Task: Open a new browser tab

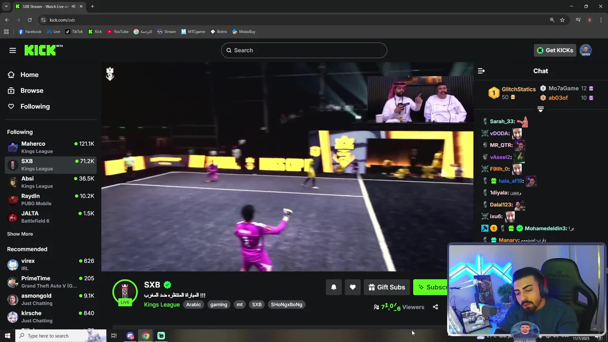Action: pos(92,7)
